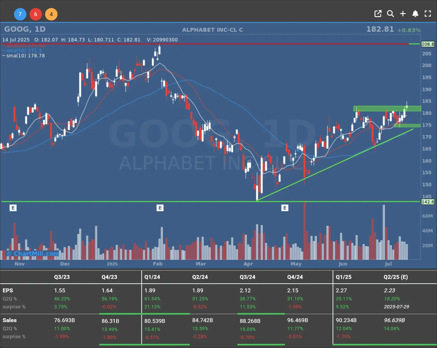Viewport: 437px width, 348px height.
Task: Click the sma(50) 171.3 legend entry
Action: coord(22,50)
